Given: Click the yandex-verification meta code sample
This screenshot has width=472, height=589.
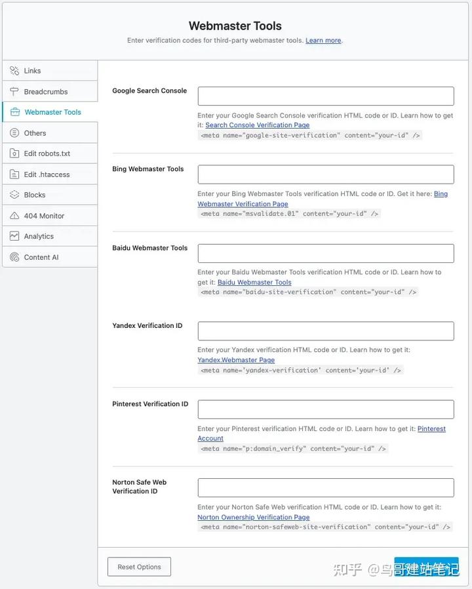Looking at the screenshot, I should click(301, 371).
